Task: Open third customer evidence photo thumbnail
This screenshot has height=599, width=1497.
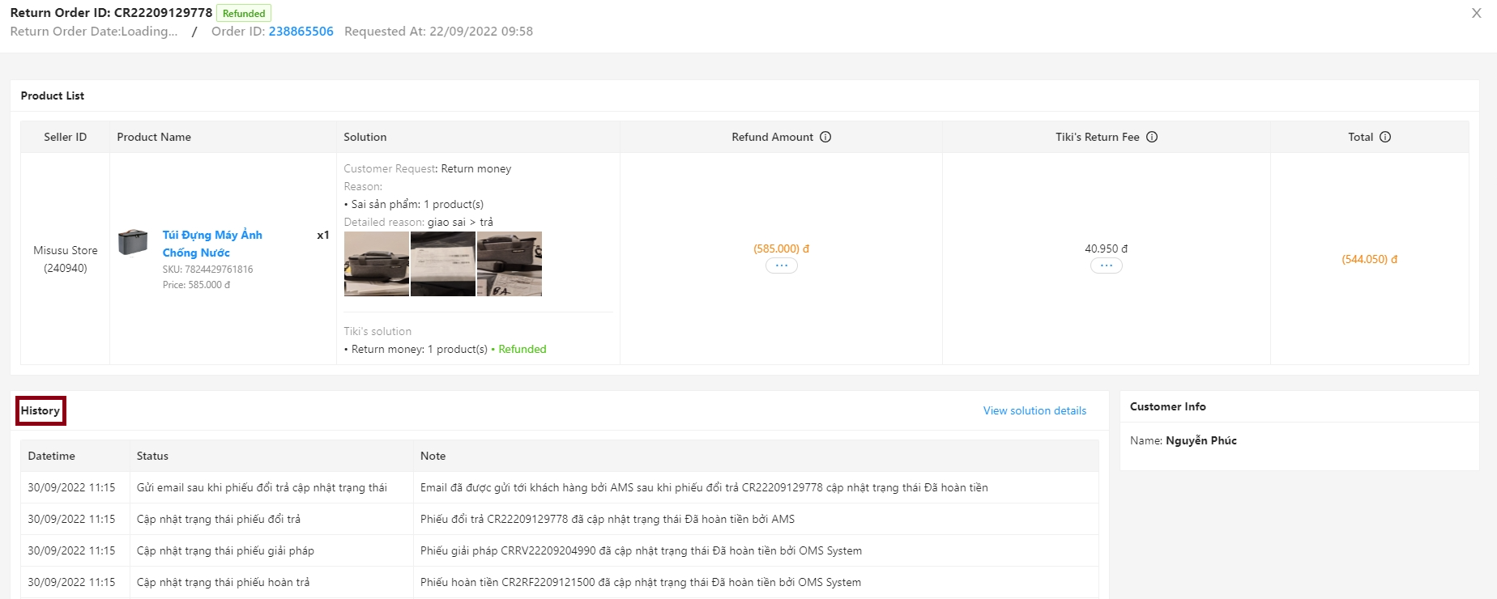Action: 510,264
